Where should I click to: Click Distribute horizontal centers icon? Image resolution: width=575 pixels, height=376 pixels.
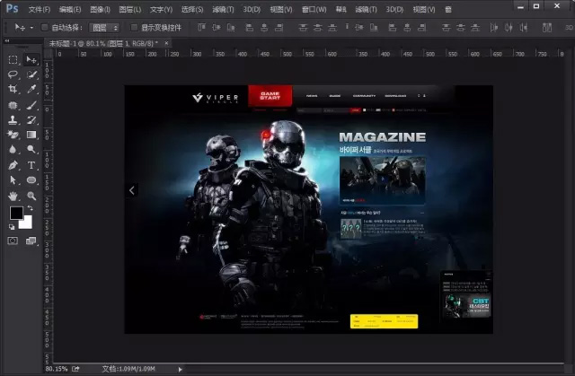coord(509,28)
